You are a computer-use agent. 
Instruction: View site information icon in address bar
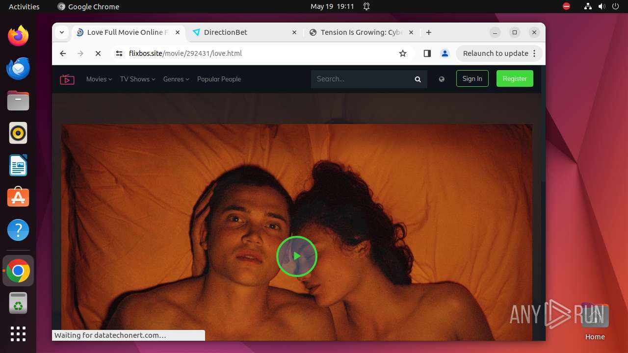point(119,53)
